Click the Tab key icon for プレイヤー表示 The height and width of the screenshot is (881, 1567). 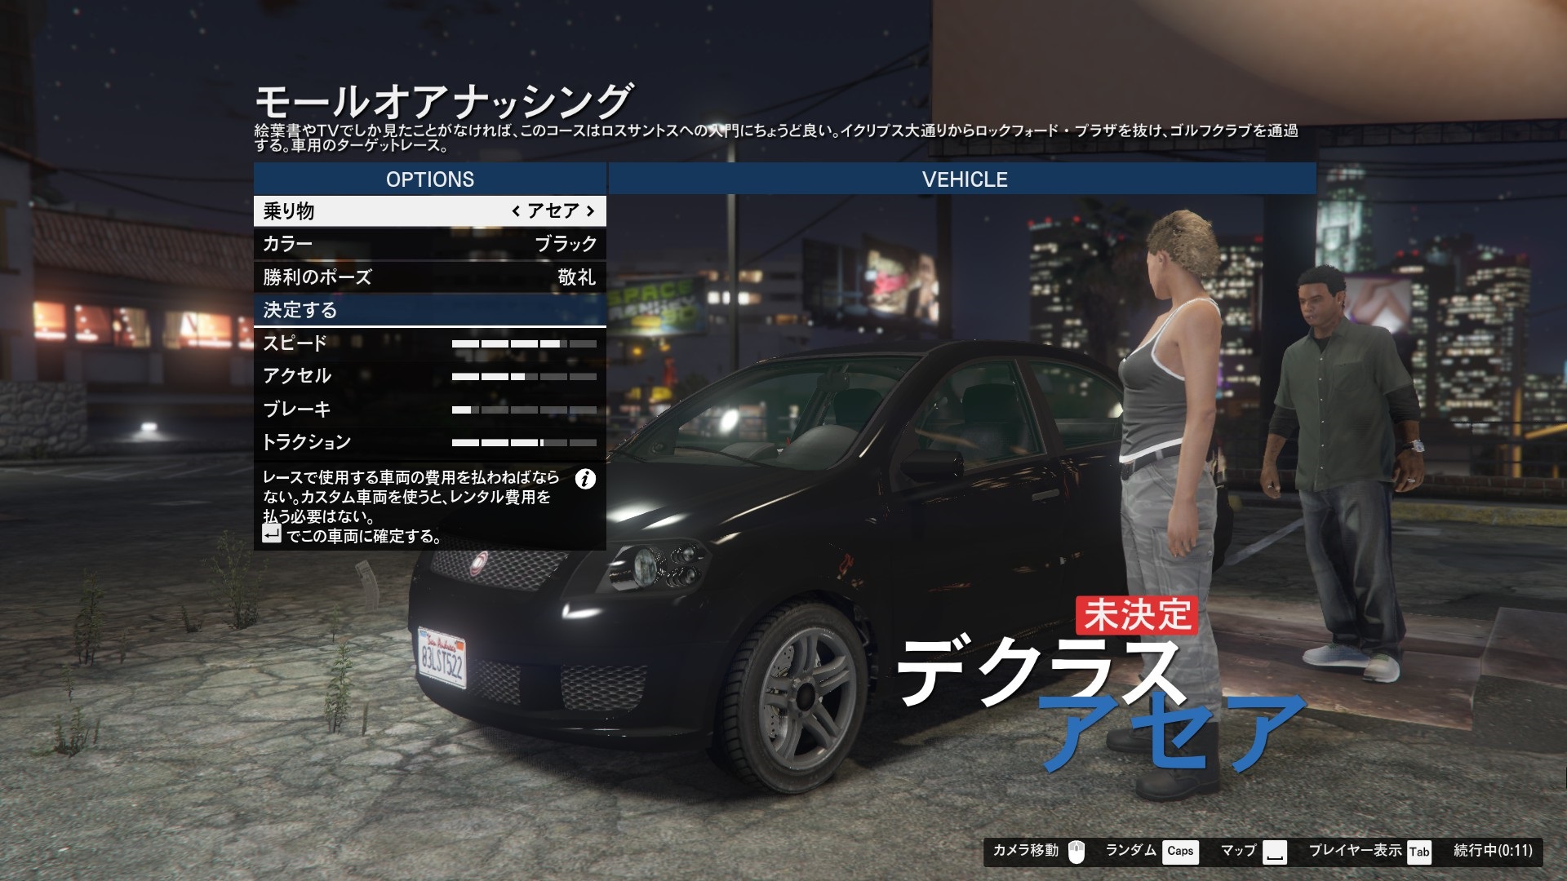pyautogui.click(x=1419, y=852)
